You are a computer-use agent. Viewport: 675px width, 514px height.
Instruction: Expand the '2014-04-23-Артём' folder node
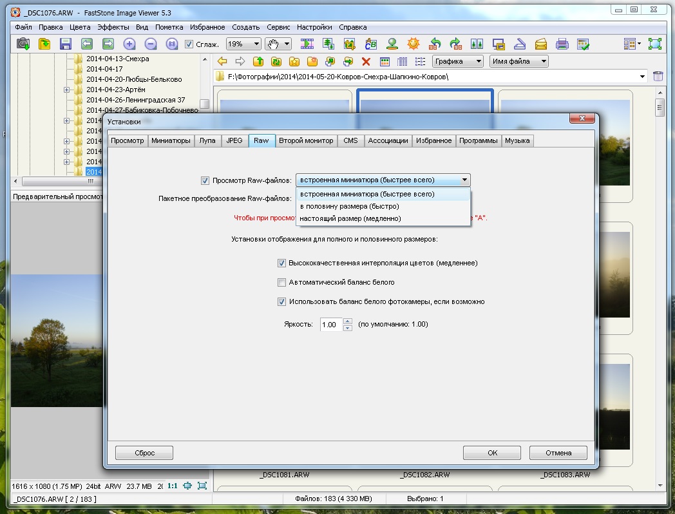click(x=67, y=90)
